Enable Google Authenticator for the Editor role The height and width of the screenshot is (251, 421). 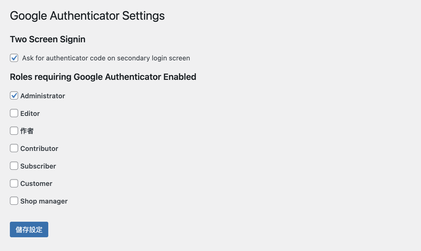click(14, 113)
